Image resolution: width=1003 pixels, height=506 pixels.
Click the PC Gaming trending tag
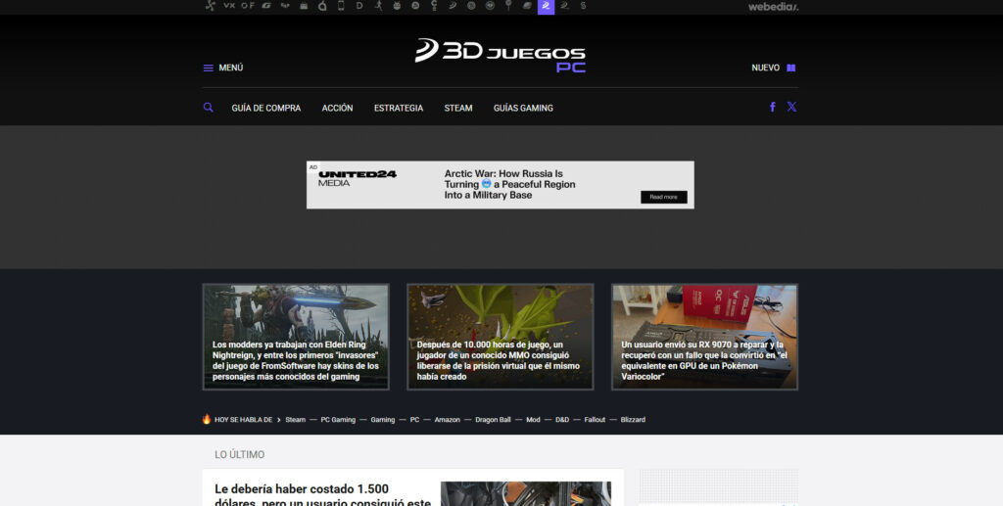point(338,420)
